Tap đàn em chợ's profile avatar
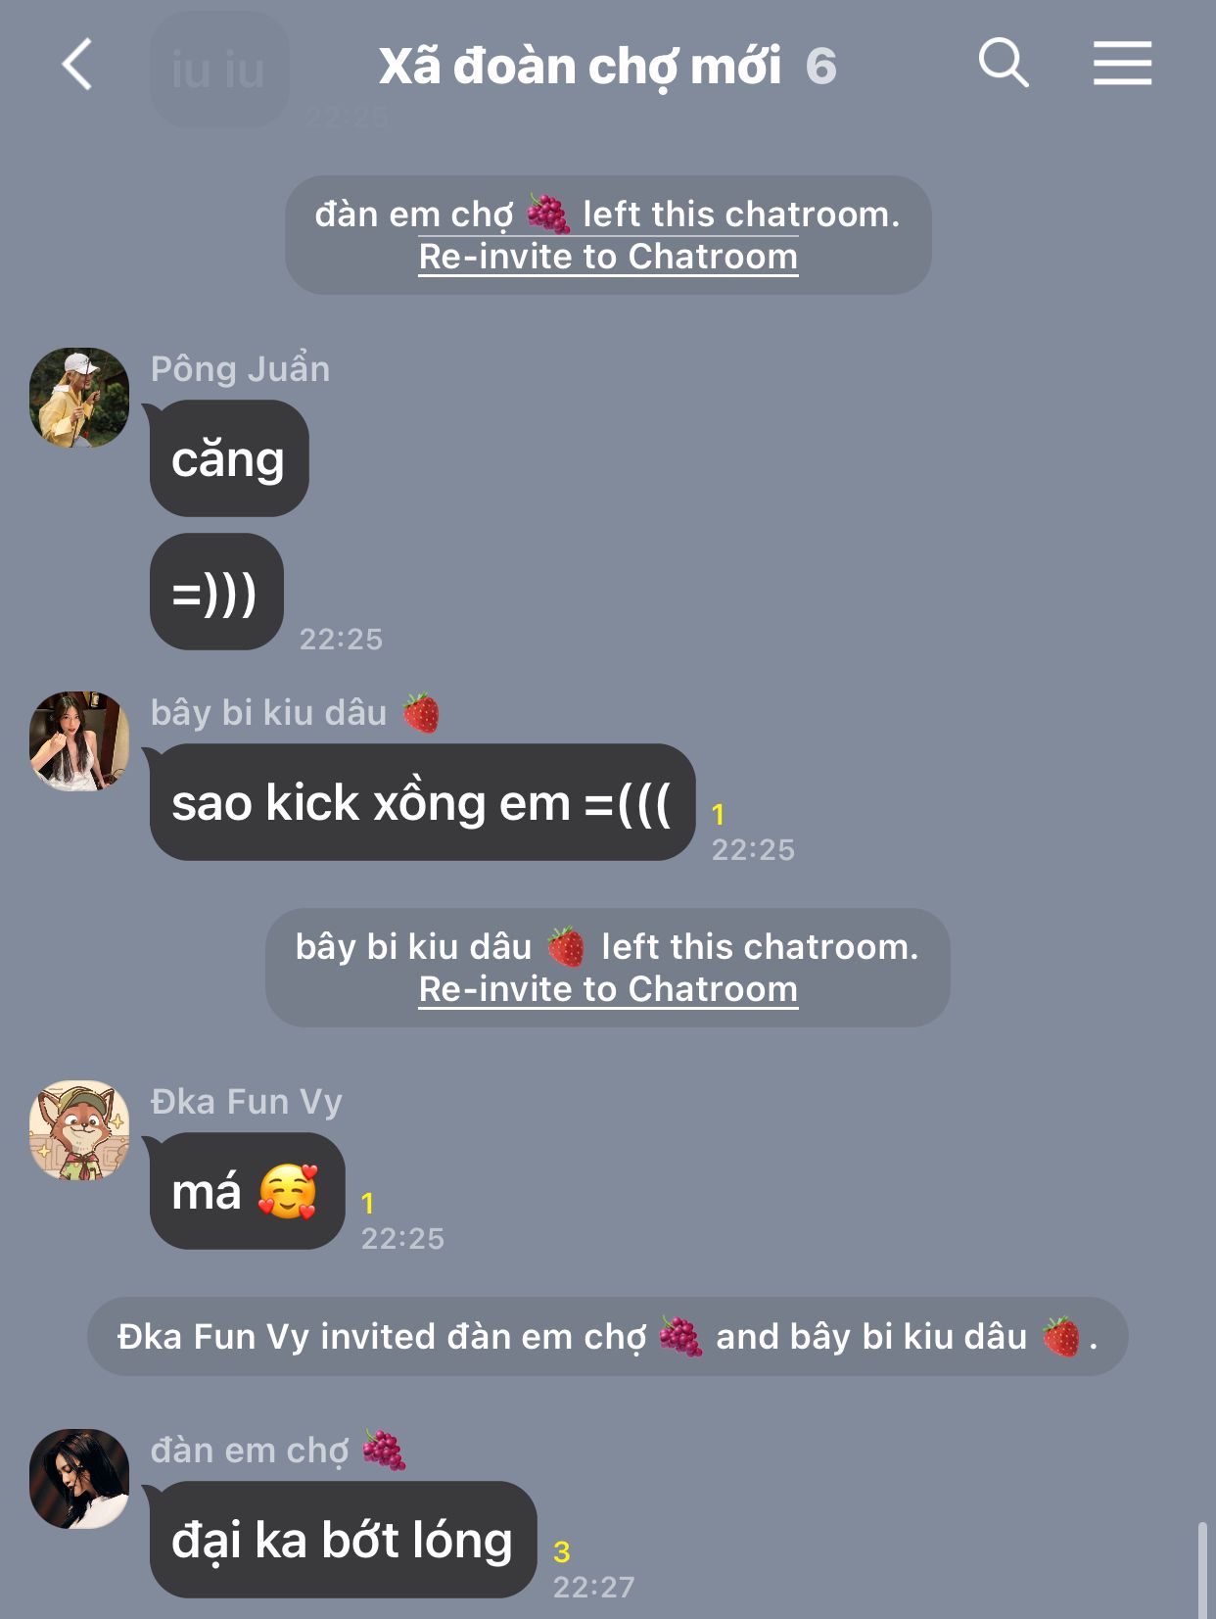Image resolution: width=1216 pixels, height=1619 pixels. [79, 1479]
